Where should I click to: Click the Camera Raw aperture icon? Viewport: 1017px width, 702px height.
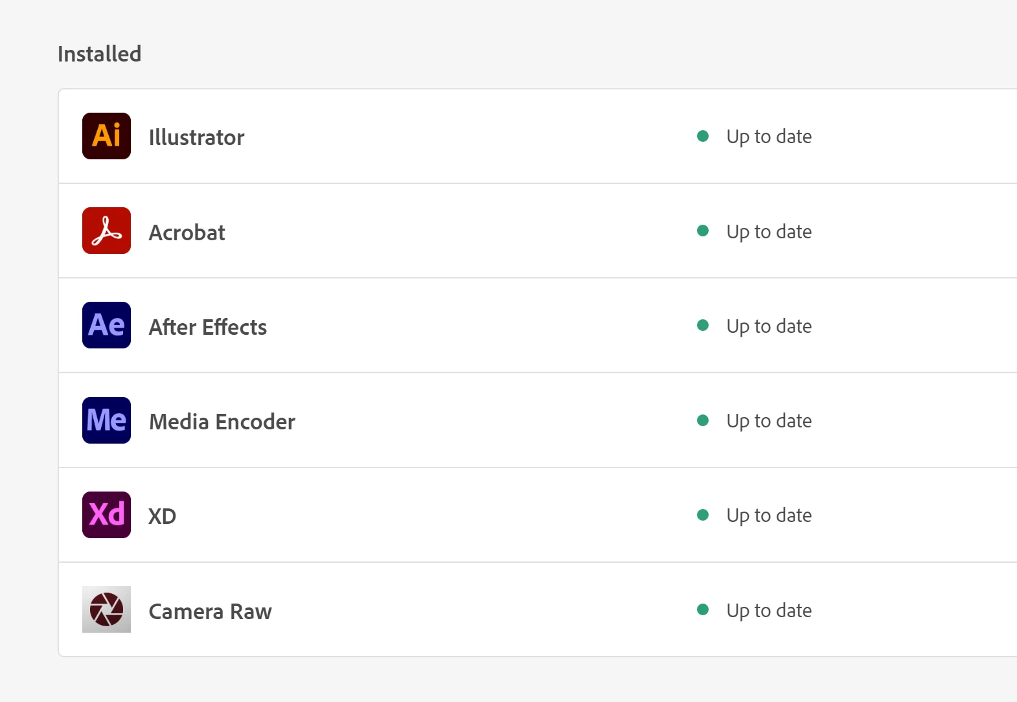106,609
